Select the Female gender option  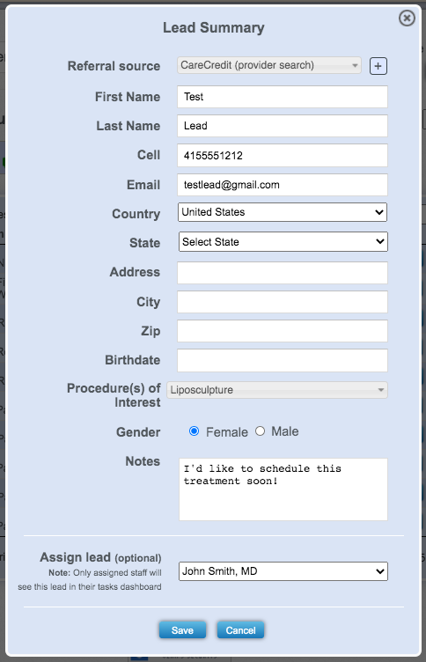195,431
